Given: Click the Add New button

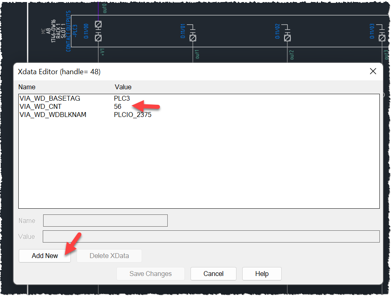Looking at the screenshot, I should [x=44, y=256].
